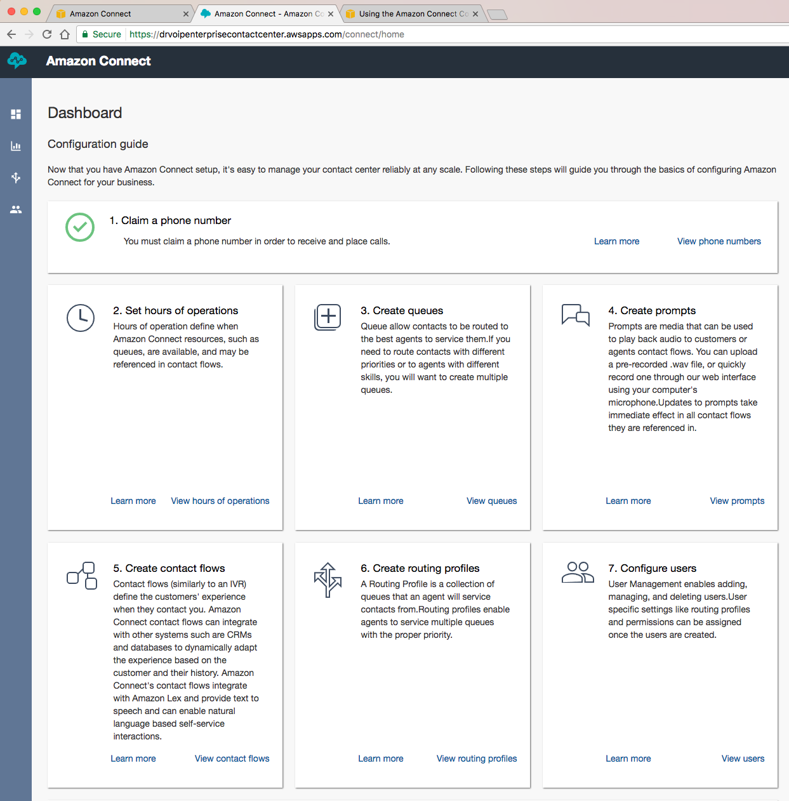
Task: Open the Routing sidebar icon
Action: 16,178
